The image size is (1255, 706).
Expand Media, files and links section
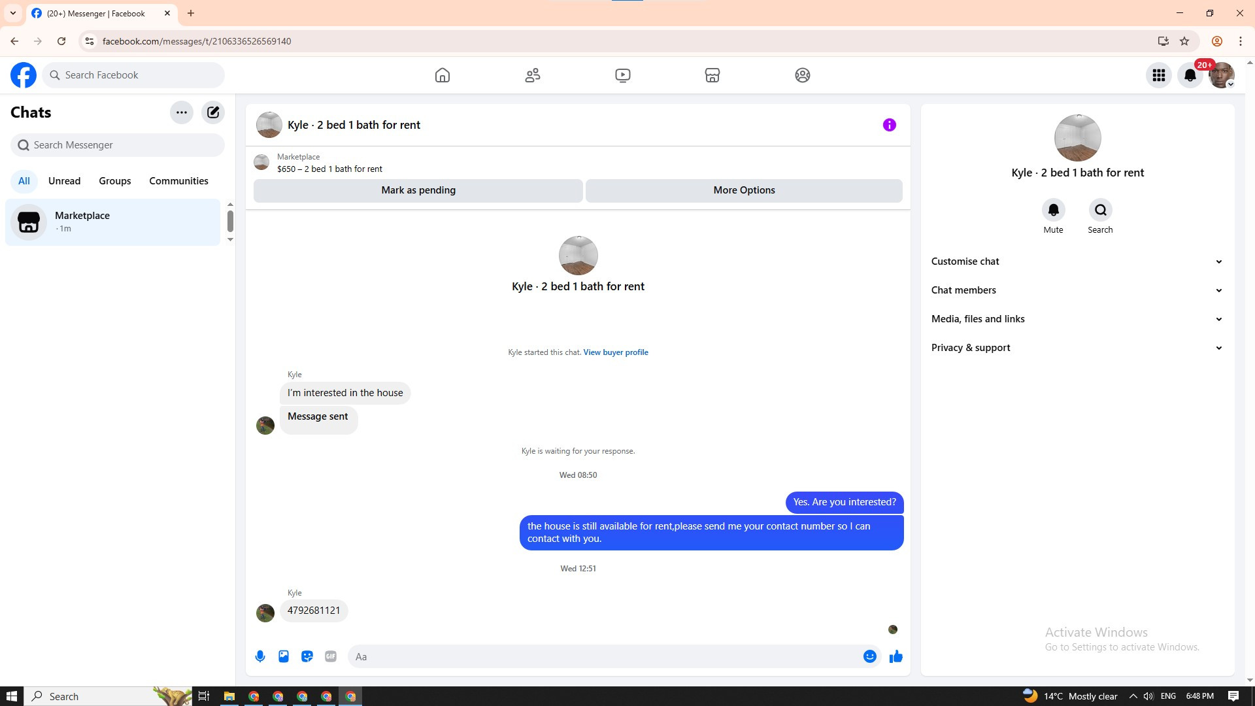(x=1077, y=319)
